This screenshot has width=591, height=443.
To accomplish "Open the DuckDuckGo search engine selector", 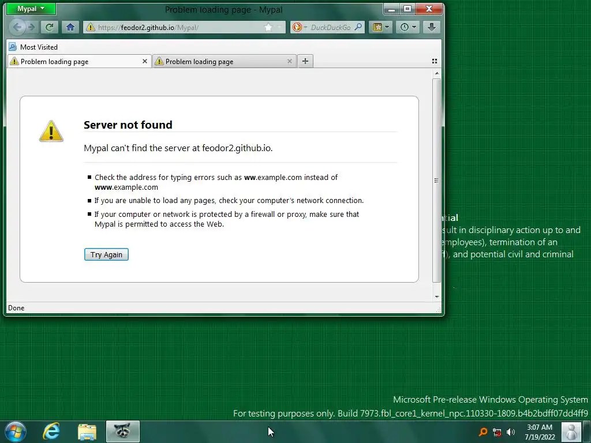I will [300, 27].
